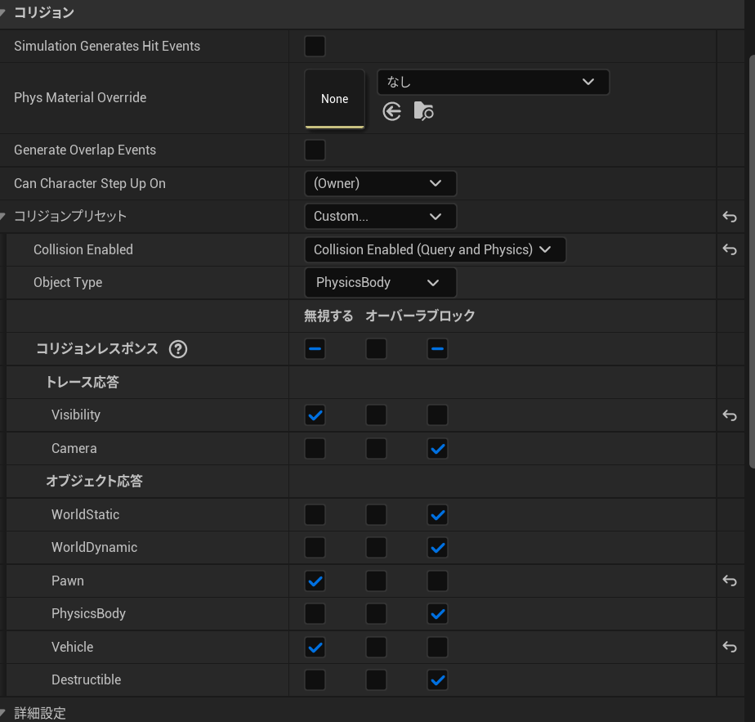Toggle Block checkbox for WorldStatic

pos(437,515)
